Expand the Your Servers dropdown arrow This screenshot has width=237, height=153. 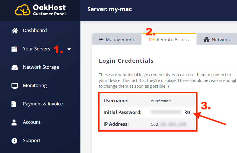[69, 49]
